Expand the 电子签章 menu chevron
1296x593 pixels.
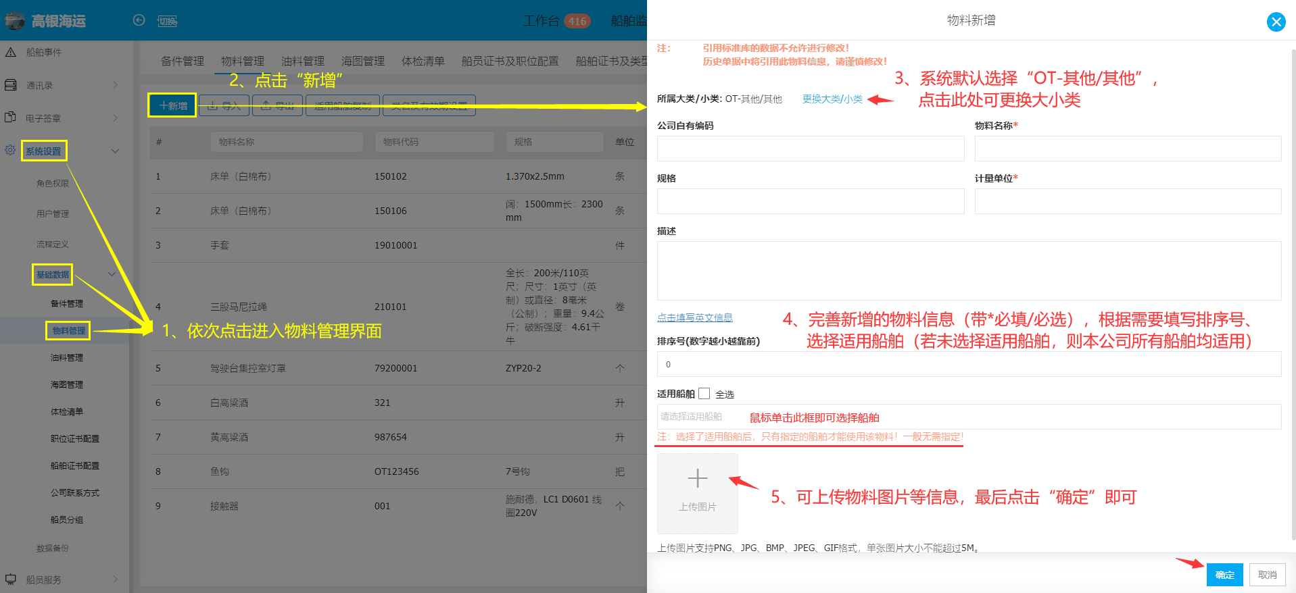[x=115, y=118]
